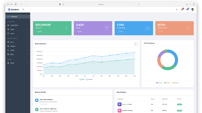
Task: Open Maps menu item label
Action: click(12, 54)
